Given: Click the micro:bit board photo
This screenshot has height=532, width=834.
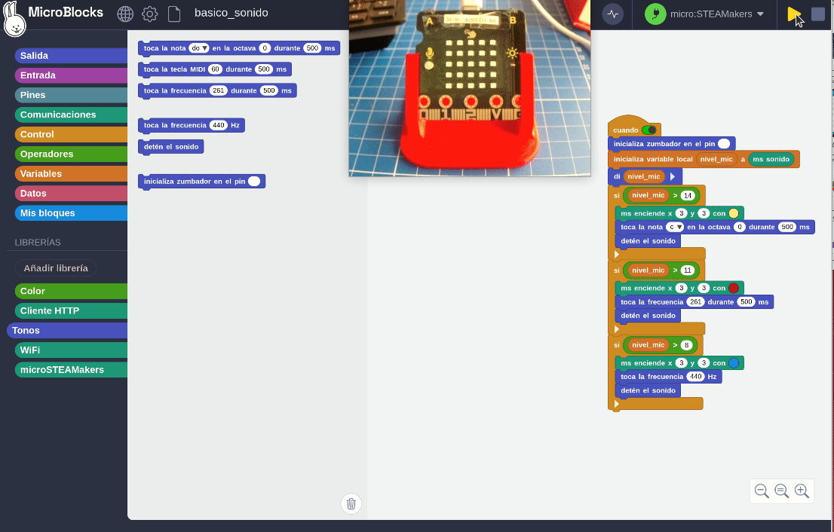Looking at the screenshot, I should coord(470,88).
